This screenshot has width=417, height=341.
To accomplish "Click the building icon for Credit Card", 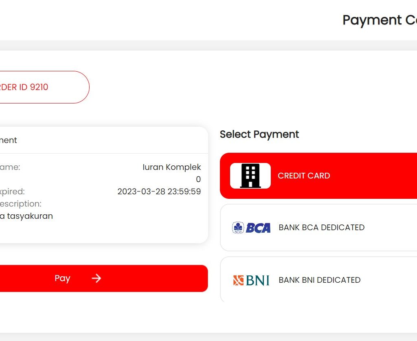I will 250,176.
